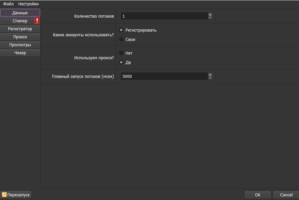Click the Перезапуск restart button
This screenshot has width=299, height=200.
coord(16,195)
